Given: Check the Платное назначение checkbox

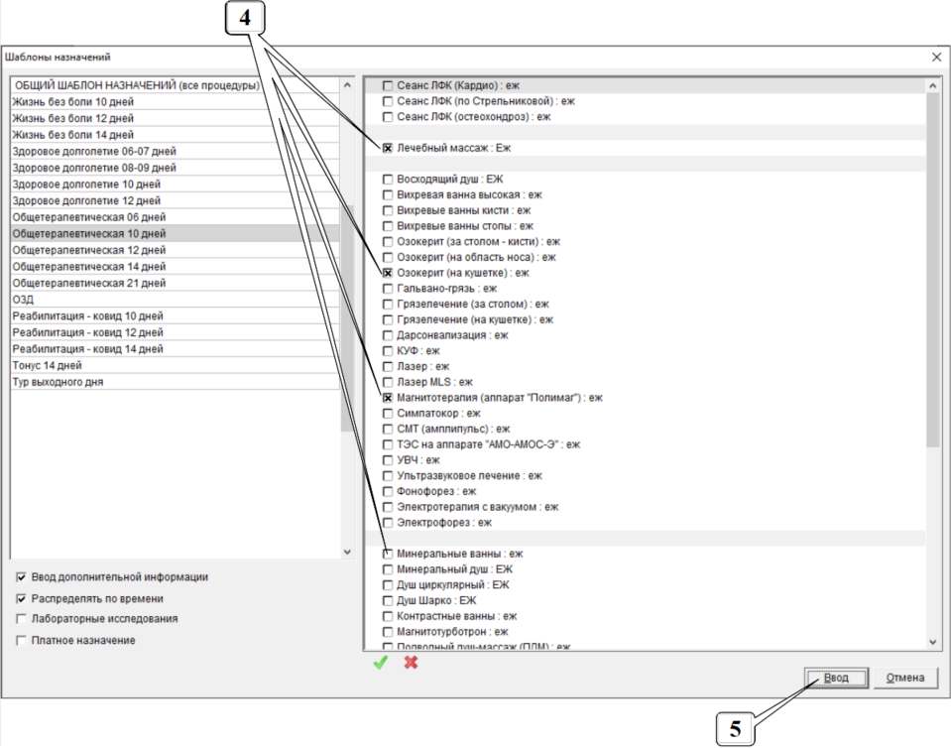Looking at the screenshot, I should coord(22,641).
